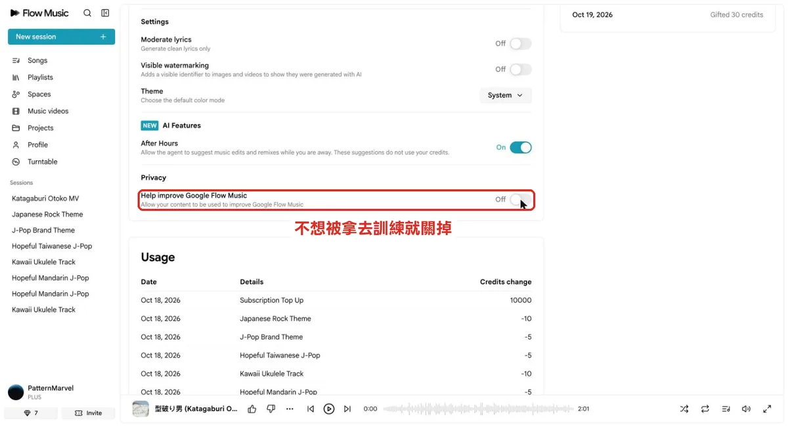Open the play queue icon
Viewport: 788px width, 427px height.
click(x=726, y=409)
